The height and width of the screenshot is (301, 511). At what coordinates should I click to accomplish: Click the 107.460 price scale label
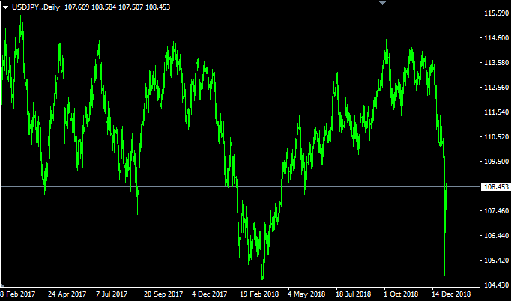click(497, 211)
